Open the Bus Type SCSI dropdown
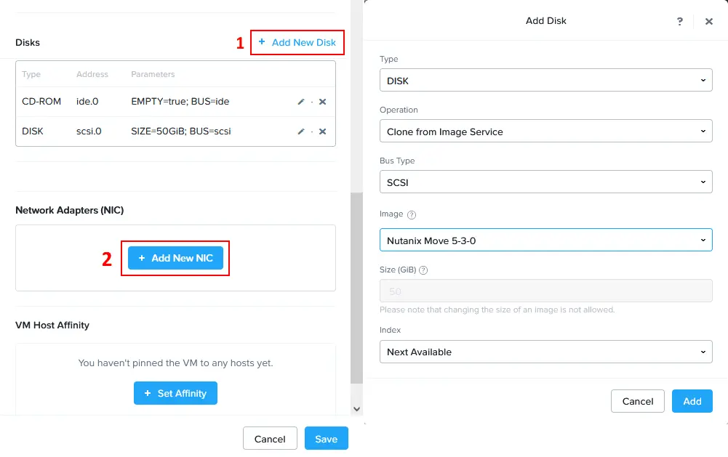Image resolution: width=728 pixels, height=457 pixels. [x=545, y=182]
